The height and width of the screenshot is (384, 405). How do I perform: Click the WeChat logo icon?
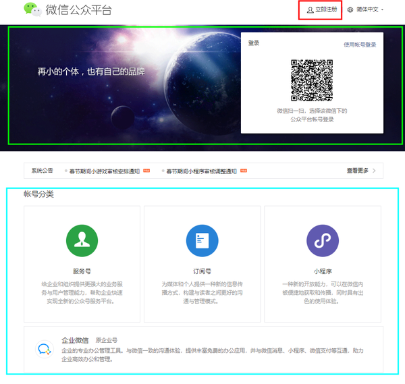click(x=32, y=9)
